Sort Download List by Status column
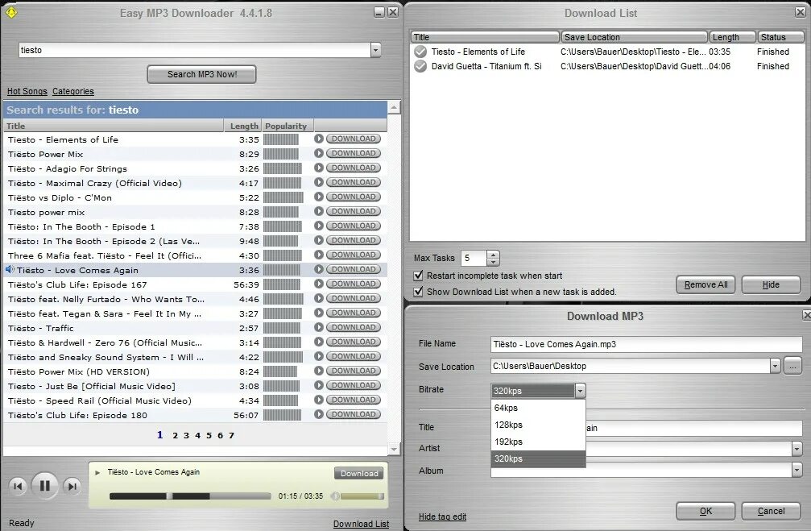811x531 pixels. point(780,37)
